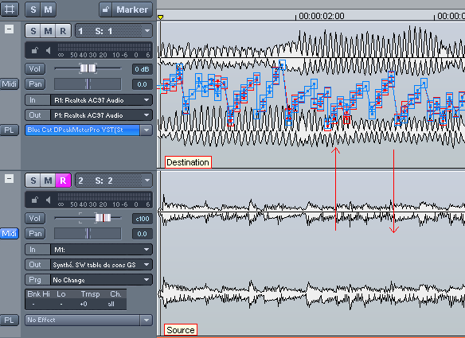
Task: Toggle global Solo button in top bar
Action: coord(33,10)
